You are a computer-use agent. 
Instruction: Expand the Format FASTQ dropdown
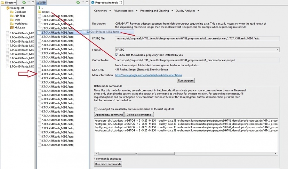(x=277, y=50)
